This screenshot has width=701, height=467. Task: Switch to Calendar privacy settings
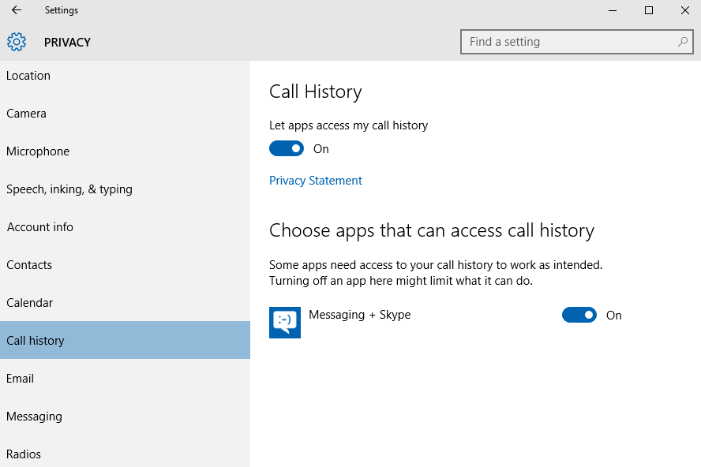pos(126,303)
